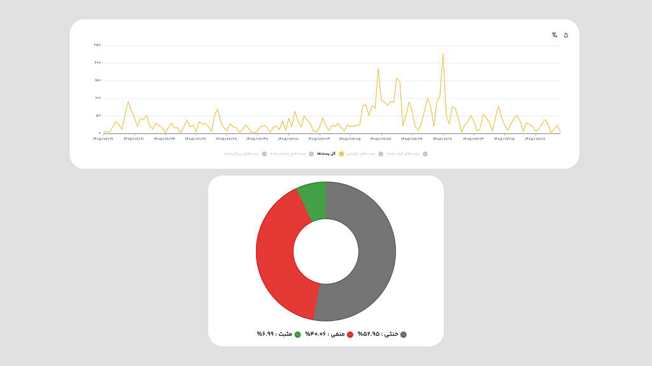Click the clear-filter funnel icon above the chart
652x366 pixels.
click(555, 35)
